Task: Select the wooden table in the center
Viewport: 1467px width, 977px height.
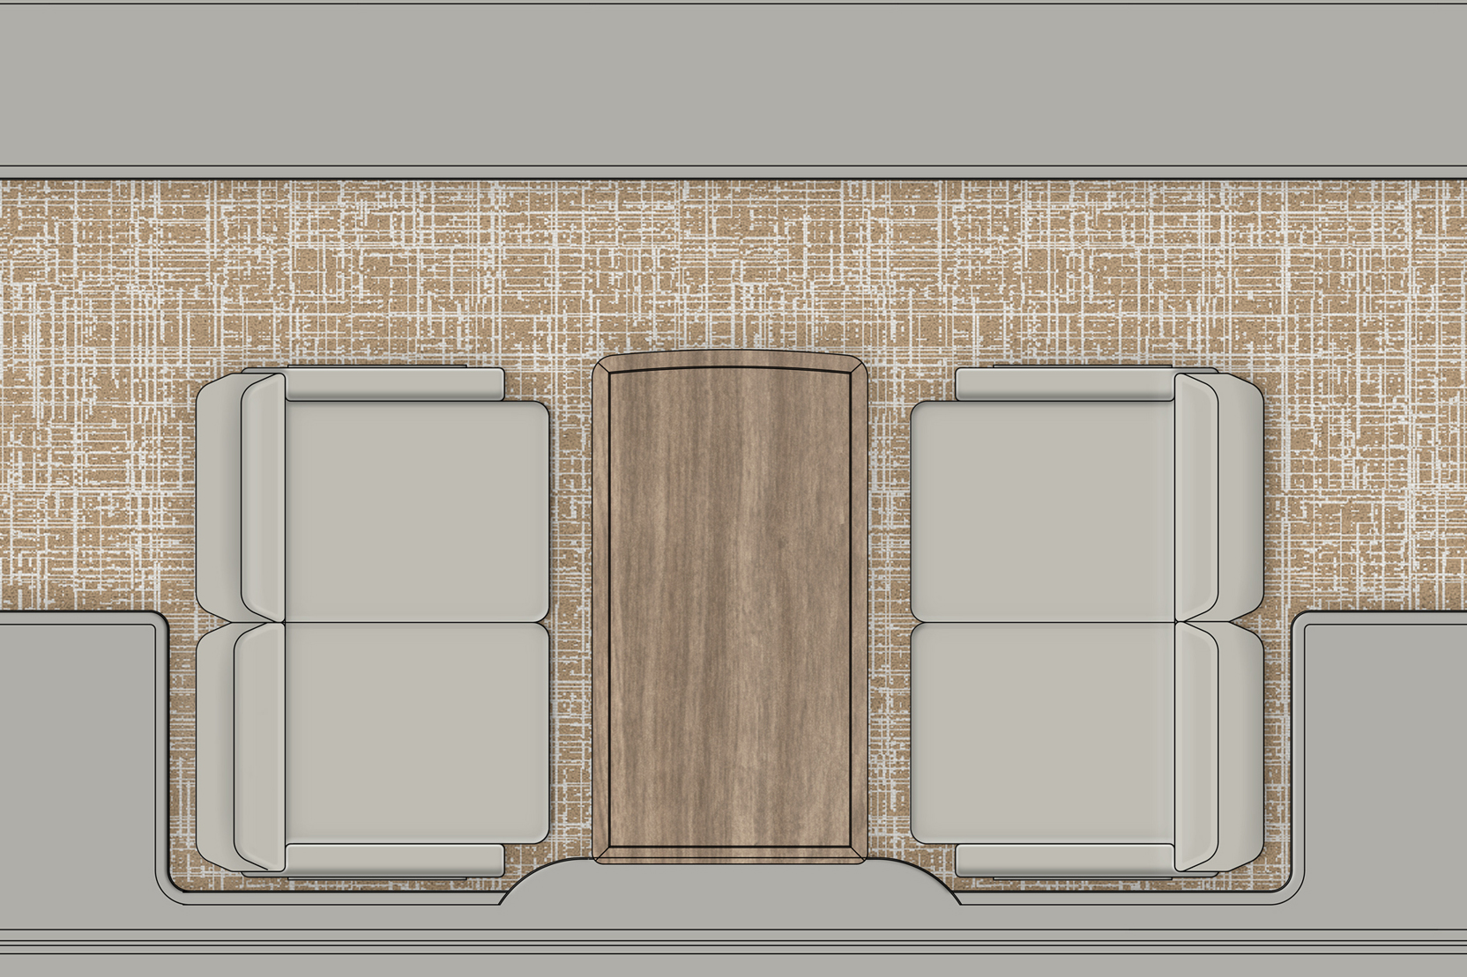Action: 731,608
